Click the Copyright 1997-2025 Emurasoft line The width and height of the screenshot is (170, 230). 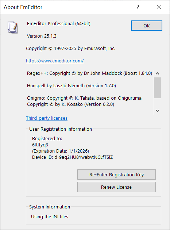pyautogui.click(x=71, y=49)
